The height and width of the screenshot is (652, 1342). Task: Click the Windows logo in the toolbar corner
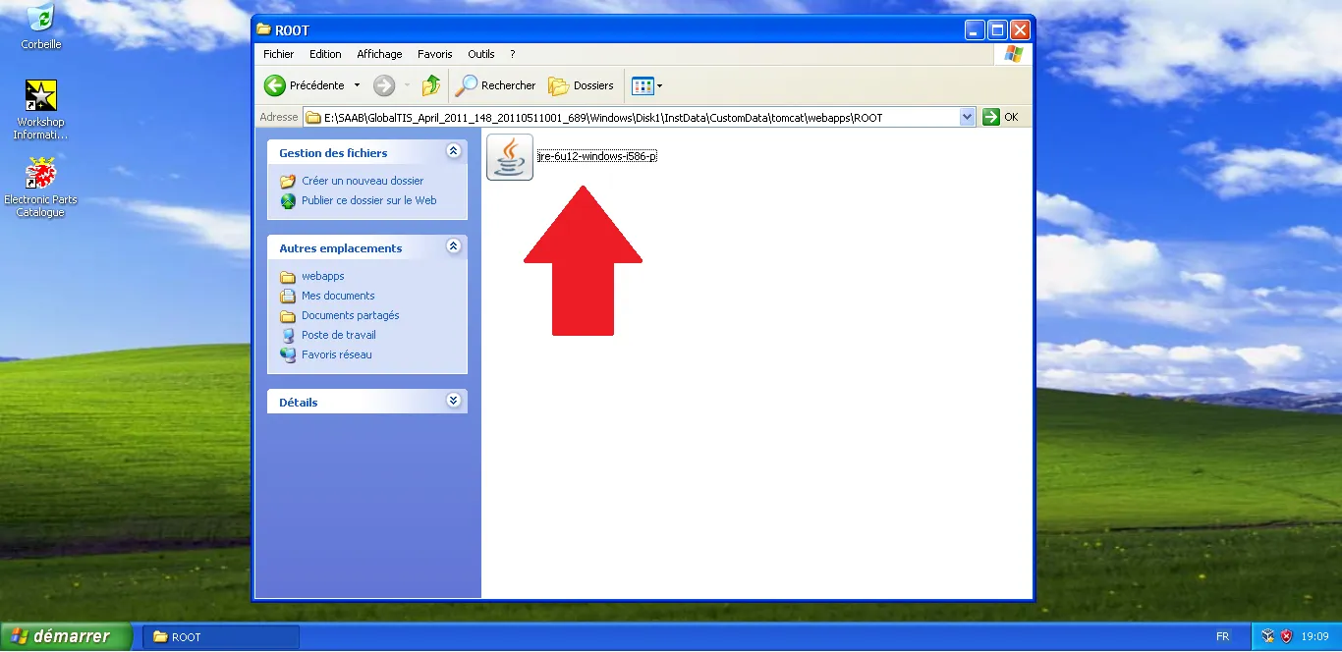1012,53
